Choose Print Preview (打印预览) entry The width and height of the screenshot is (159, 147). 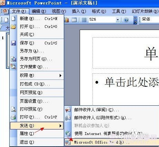(x=37, y=109)
